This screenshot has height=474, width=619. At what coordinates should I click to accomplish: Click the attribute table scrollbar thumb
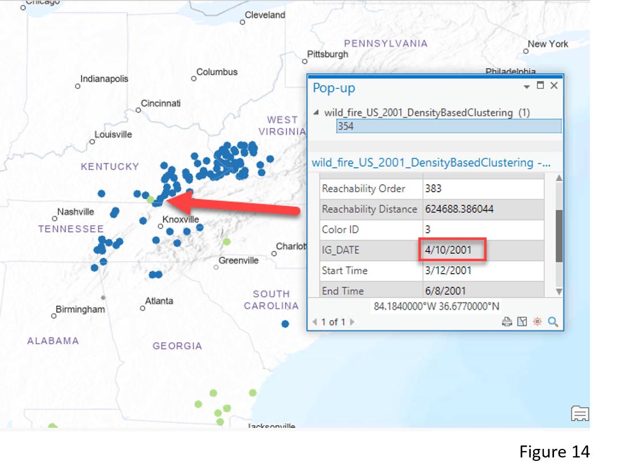tap(559, 236)
